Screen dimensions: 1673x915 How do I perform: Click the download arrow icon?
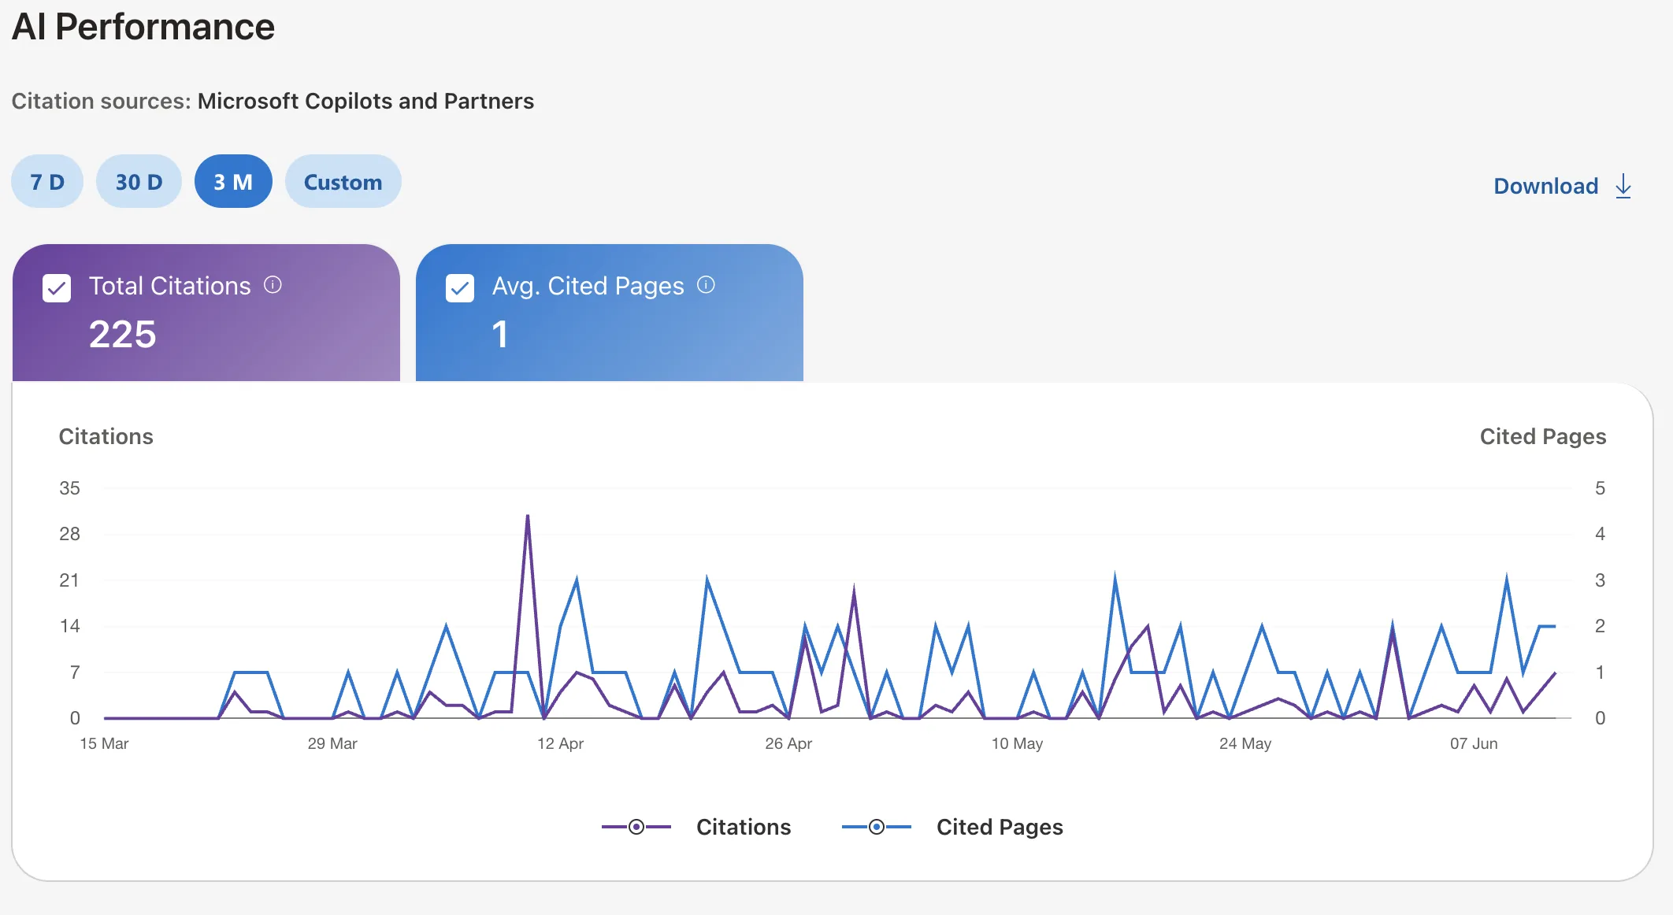[1623, 187]
